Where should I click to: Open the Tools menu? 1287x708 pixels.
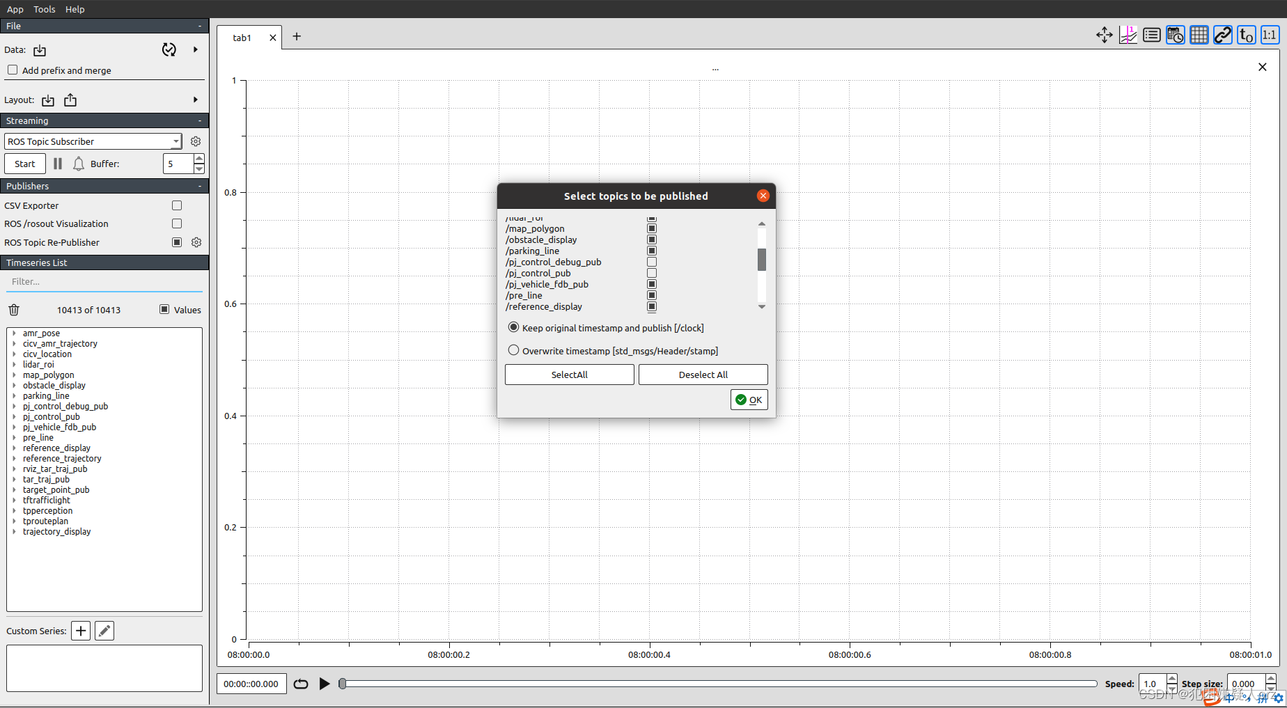click(x=44, y=9)
